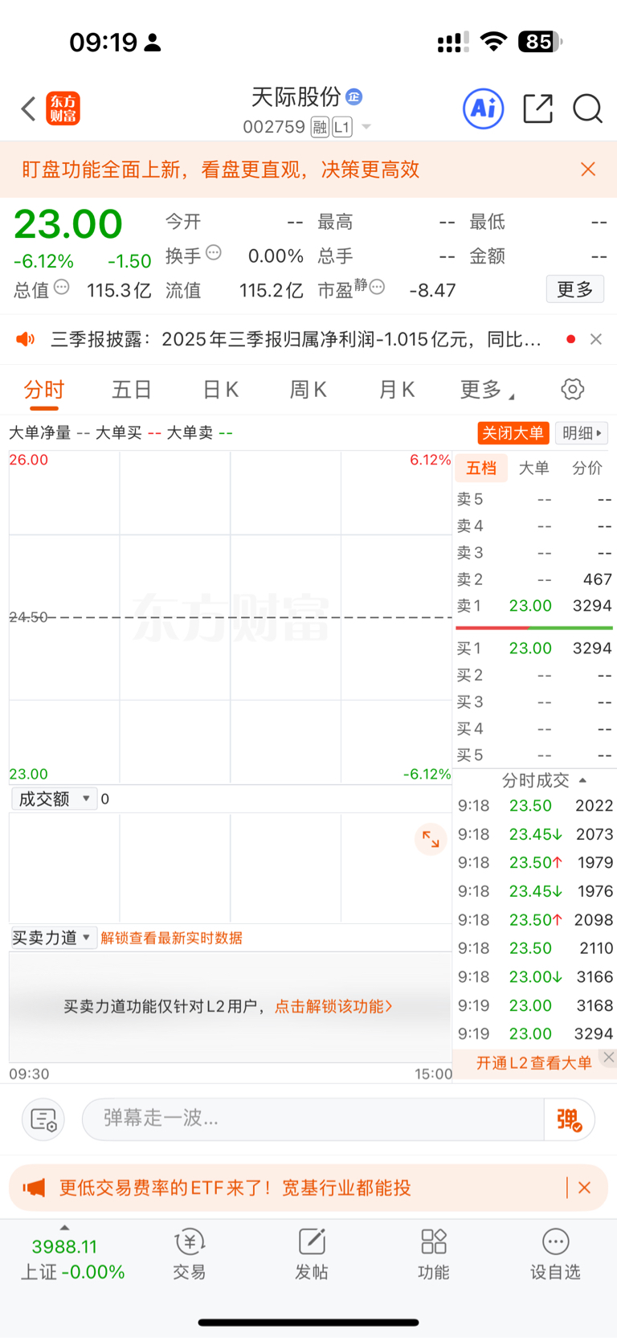617x1338 pixels.
Task: Tap the 3988.11 上证 index value
Action: (x=64, y=1247)
